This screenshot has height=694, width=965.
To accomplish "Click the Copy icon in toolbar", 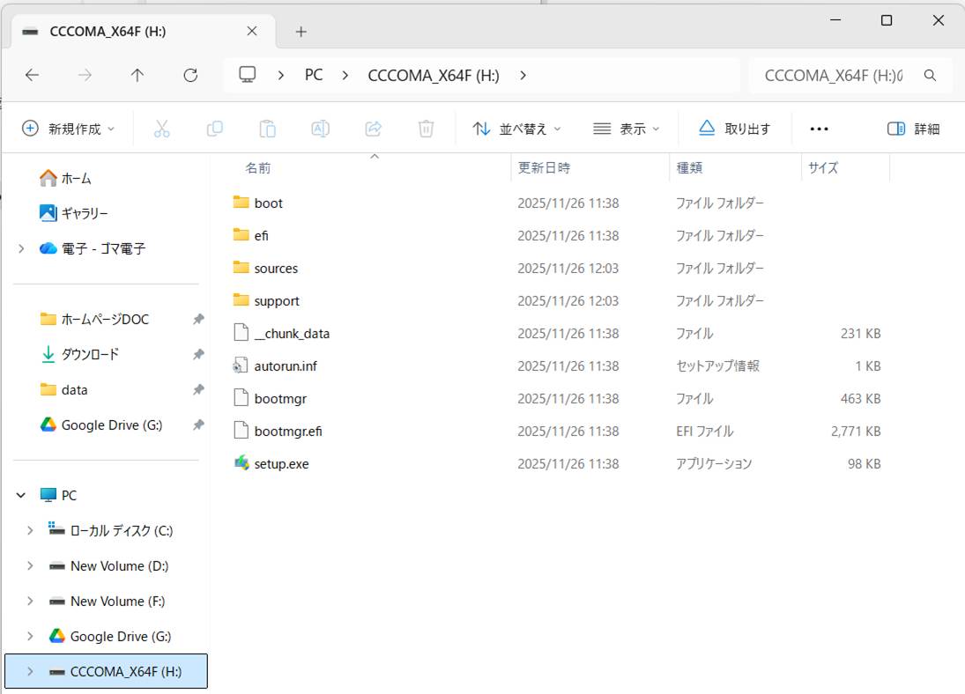I will 214,129.
